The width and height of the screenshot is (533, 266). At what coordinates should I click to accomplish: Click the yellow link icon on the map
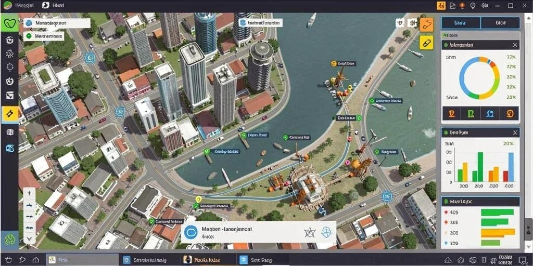pyautogui.click(x=426, y=43)
